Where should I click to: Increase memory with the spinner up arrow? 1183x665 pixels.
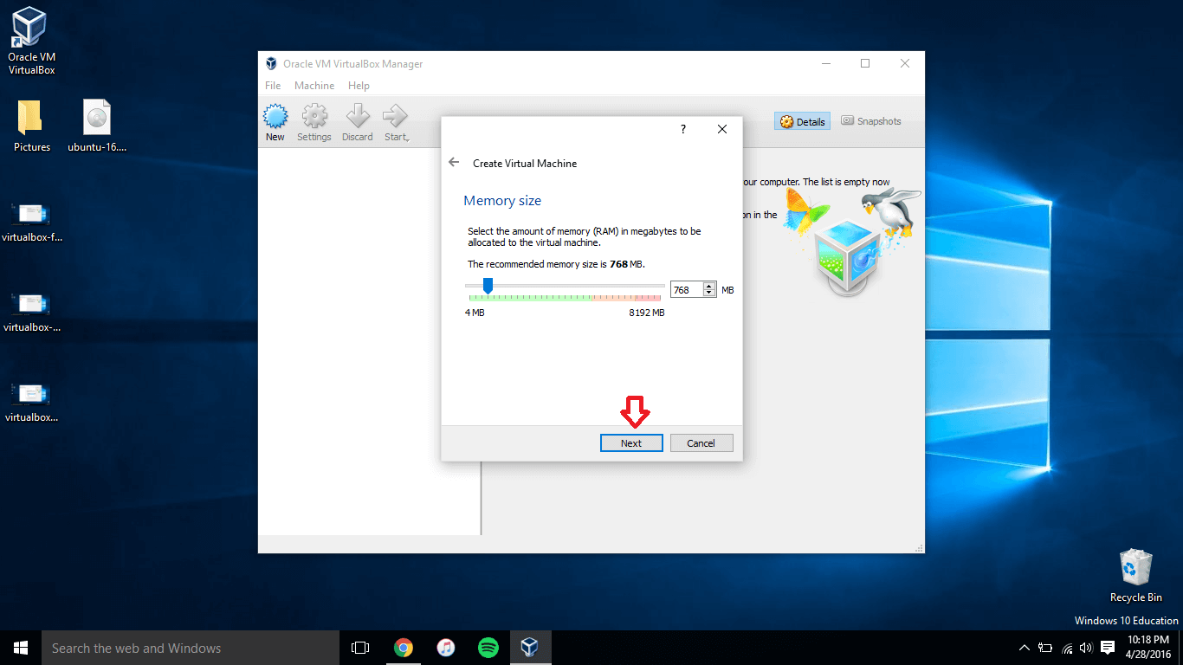[710, 286]
